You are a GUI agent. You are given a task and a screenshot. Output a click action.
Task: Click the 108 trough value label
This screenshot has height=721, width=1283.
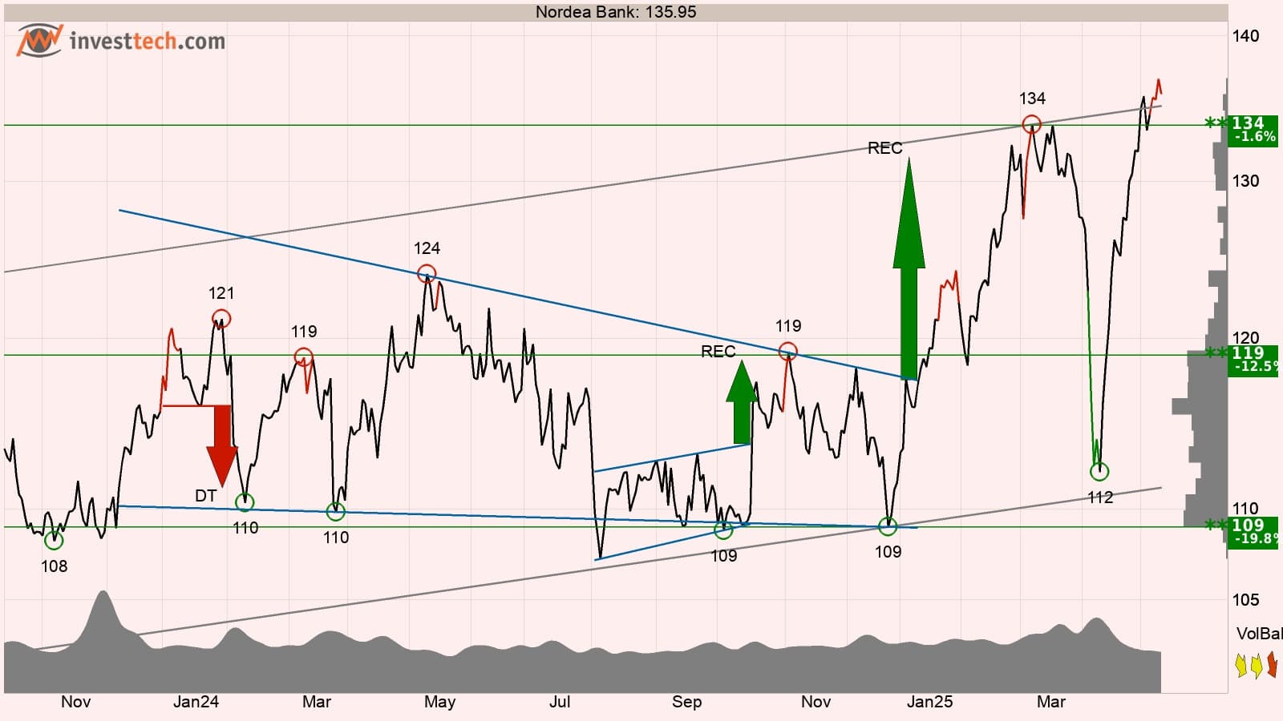click(54, 566)
